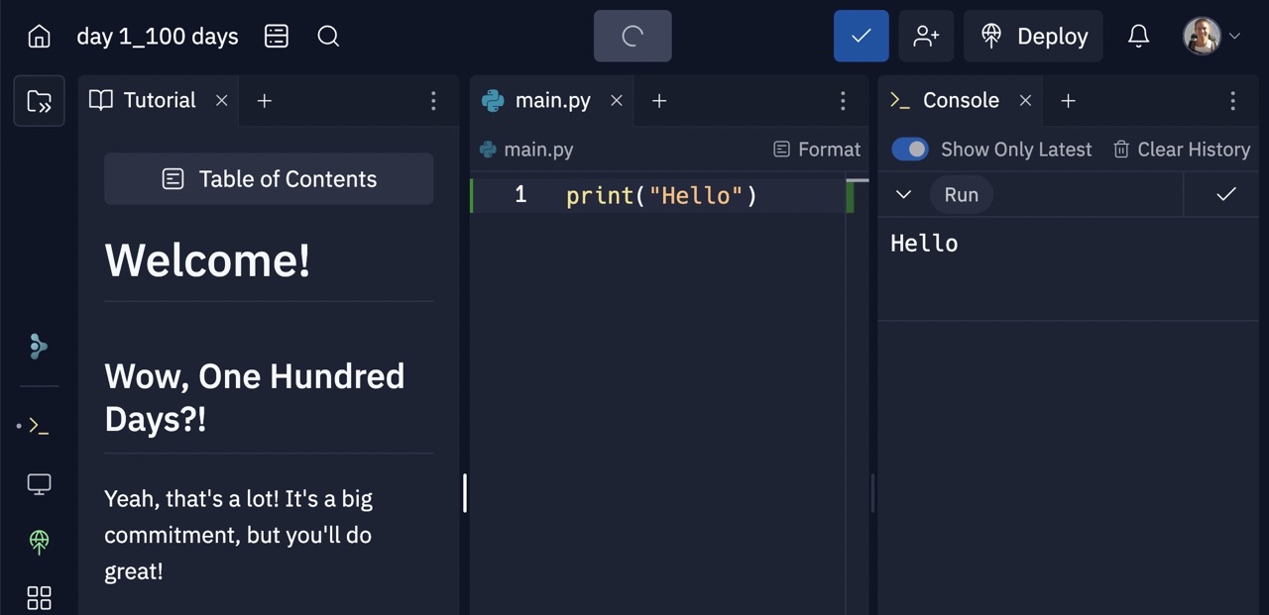
Task: Toggle the Show Only Latest switch
Action: [910, 150]
